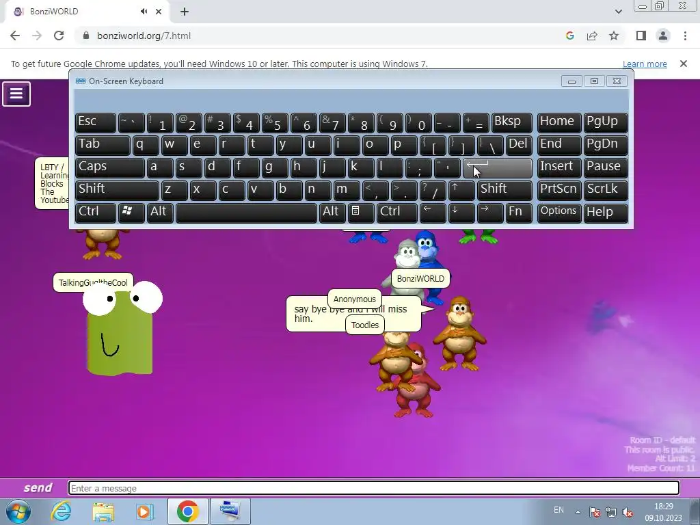Open keyboard Options
Image resolution: width=700 pixels, height=525 pixels.
tap(559, 213)
